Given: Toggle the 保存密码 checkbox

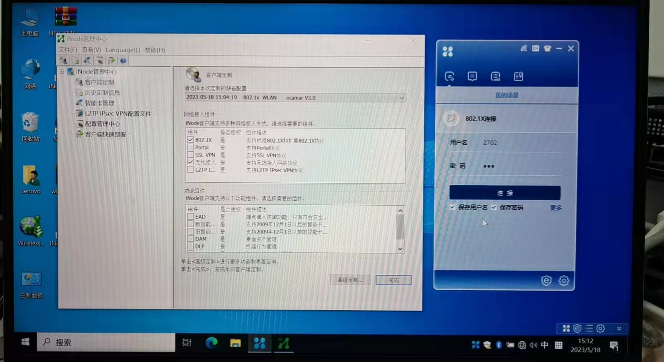Looking at the screenshot, I should pos(494,207).
